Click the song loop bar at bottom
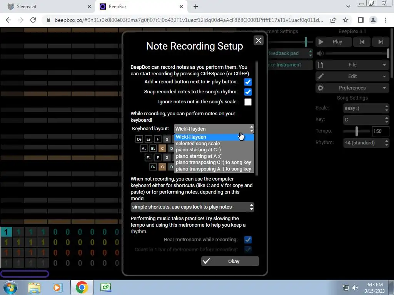This screenshot has width=394, height=295. click(25, 273)
